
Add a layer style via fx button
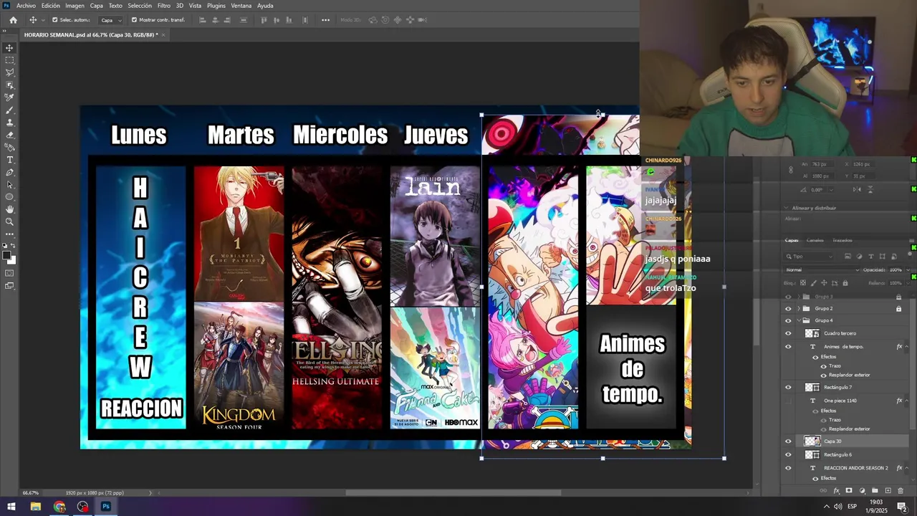(837, 491)
